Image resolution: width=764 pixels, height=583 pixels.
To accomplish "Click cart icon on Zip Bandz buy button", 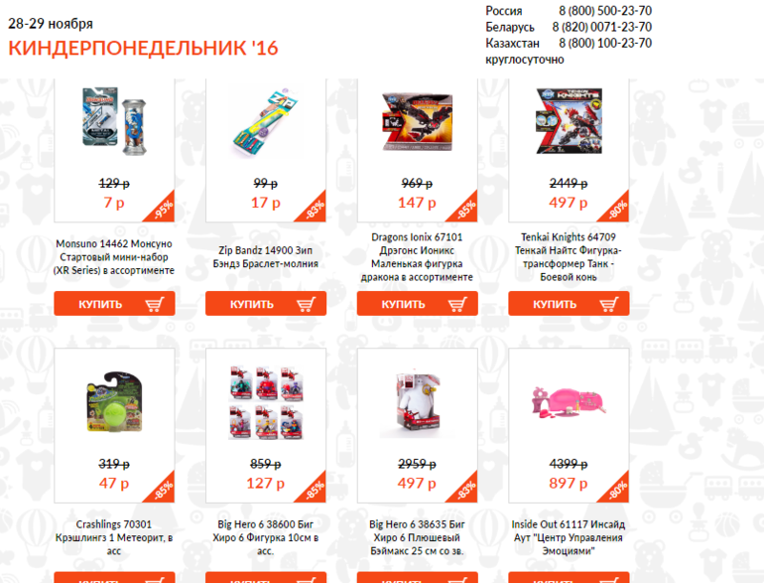I will click(x=306, y=305).
